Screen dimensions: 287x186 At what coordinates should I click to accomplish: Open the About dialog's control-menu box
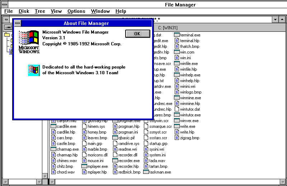[18, 23]
